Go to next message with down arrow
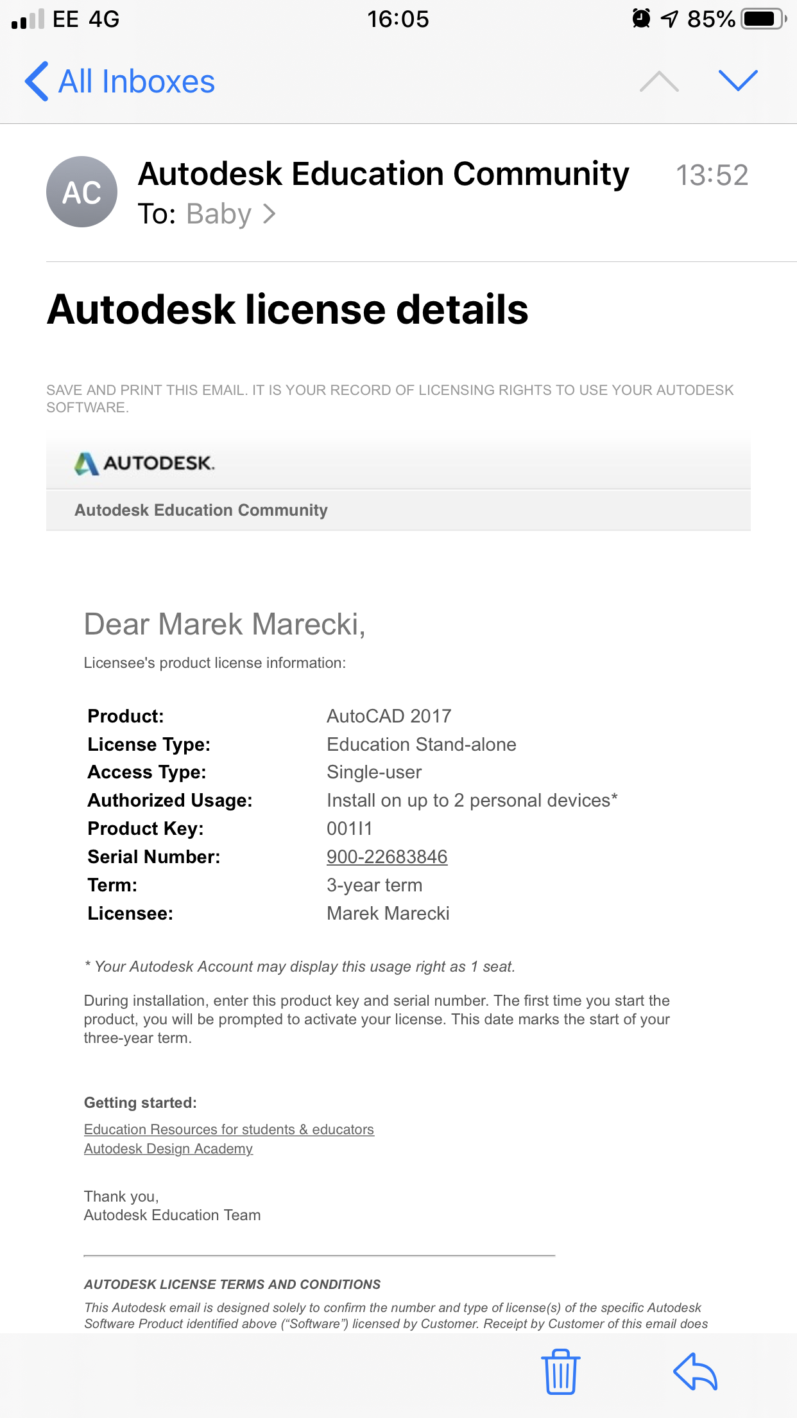The image size is (797, 1418). (738, 82)
